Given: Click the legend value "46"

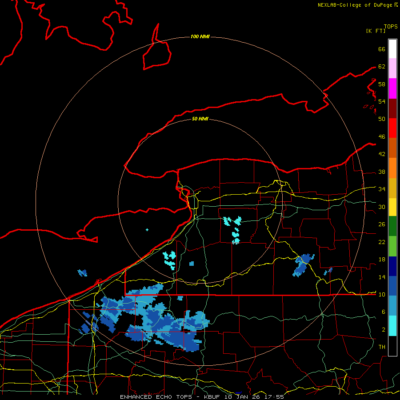Looking at the screenshot, I should (x=382, y=137).
